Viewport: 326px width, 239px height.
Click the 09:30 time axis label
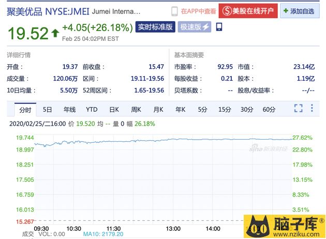point(41,229)
